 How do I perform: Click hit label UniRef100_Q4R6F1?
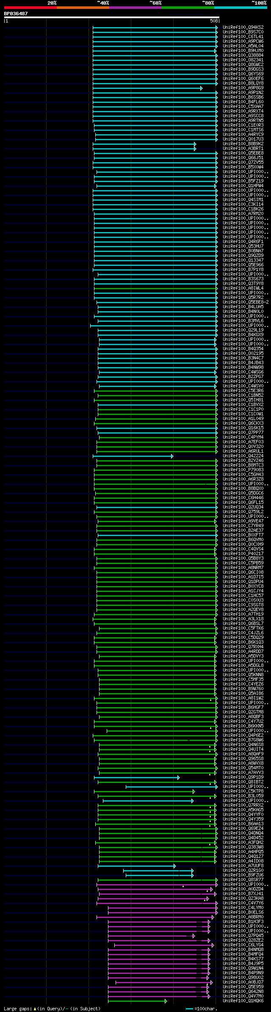coord(243,242)
